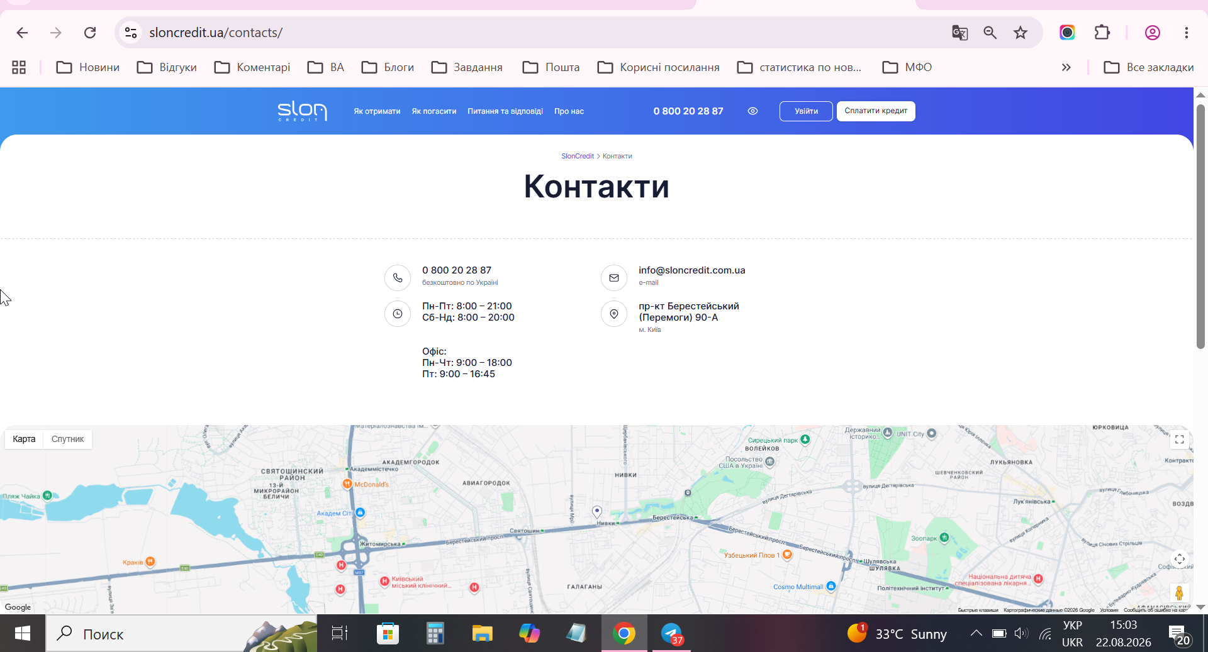Click the clock working hours icon

(398, 313)
